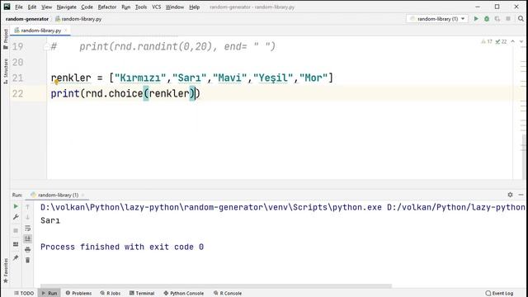Open the Code menu

coord(87,7)
